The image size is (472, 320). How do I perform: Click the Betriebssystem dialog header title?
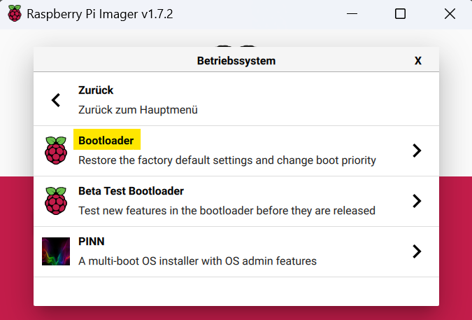[236, 61]
